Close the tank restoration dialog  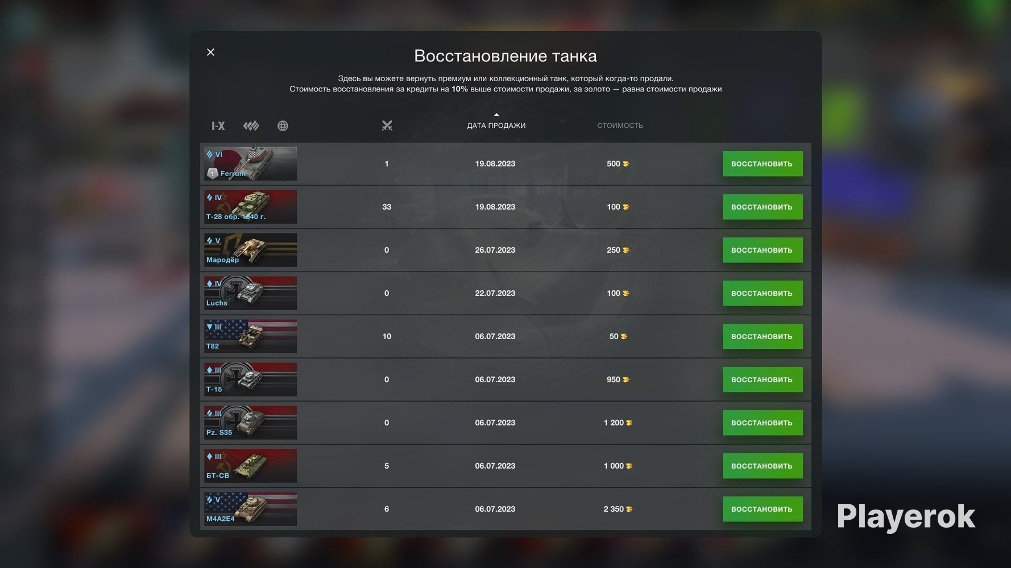pyautogui.click(x=210, y=52)
